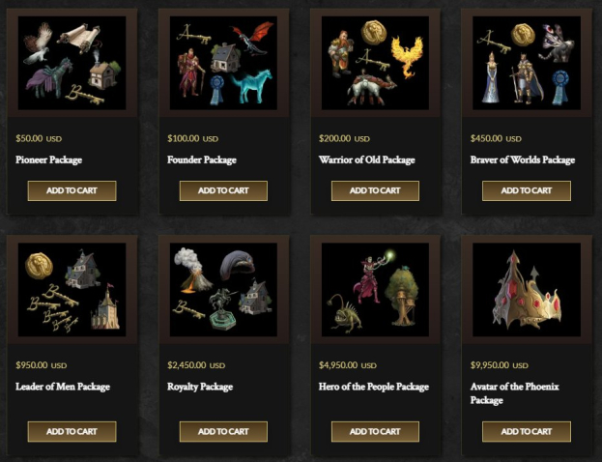Add Avatar of the Phoenix Package to cart
602x462 pixels.
(x=527, y=432)
